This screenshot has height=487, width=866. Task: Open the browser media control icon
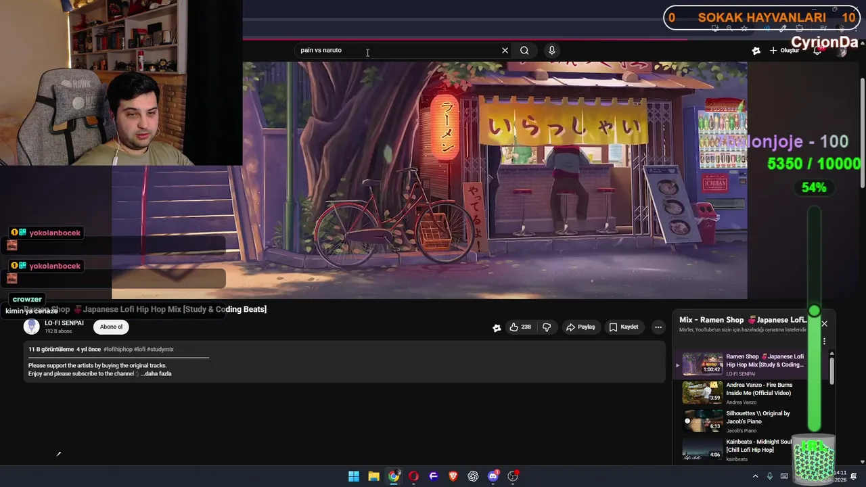coord(823,28)
